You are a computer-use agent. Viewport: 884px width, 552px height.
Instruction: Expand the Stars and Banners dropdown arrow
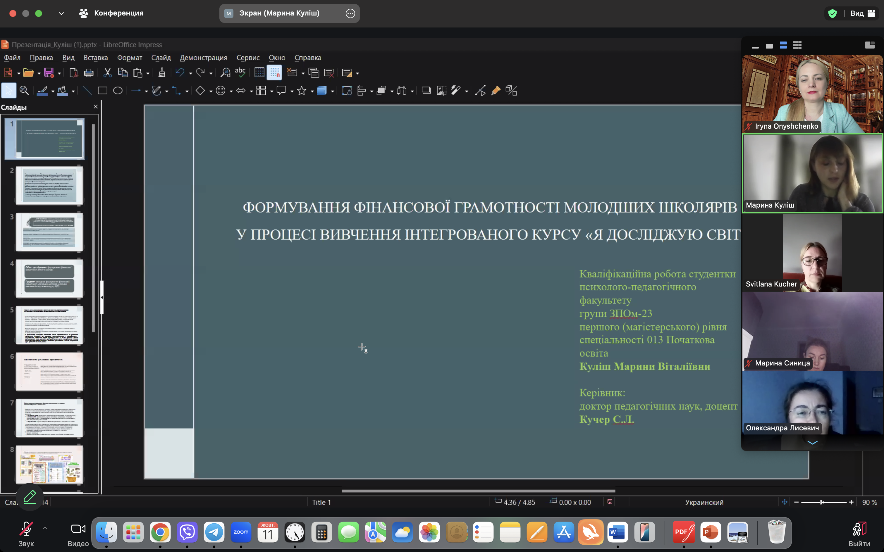312,91
